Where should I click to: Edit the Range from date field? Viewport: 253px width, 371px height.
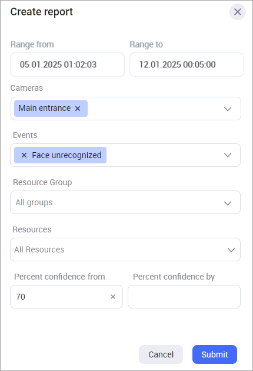[x=68, y=65]
